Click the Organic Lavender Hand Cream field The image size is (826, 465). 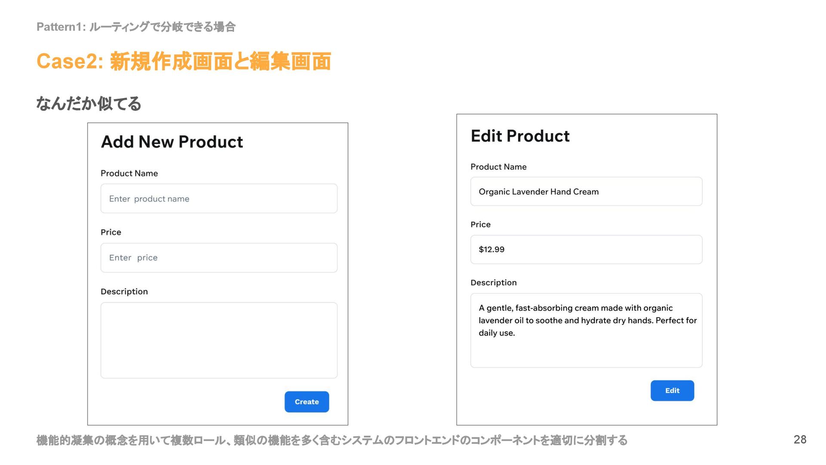click(x=586, y=192)
